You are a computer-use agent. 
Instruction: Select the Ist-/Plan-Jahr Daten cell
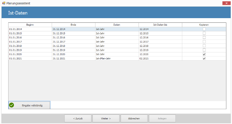click(x=117, y=58)
